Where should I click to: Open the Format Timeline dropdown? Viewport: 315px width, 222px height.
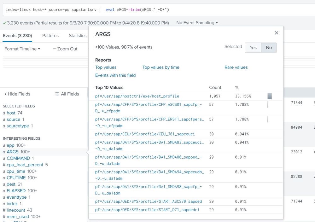22,49
